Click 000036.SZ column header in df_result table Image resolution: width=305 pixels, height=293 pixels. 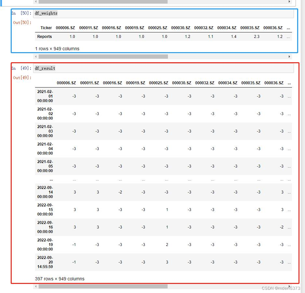[x=274, y=83]
